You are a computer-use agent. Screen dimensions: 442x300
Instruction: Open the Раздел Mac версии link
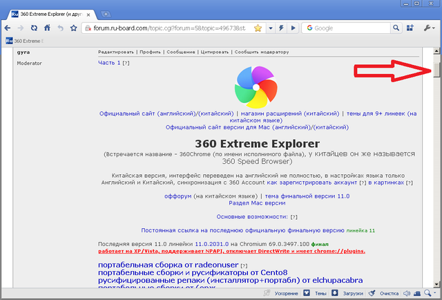(257, 203)
